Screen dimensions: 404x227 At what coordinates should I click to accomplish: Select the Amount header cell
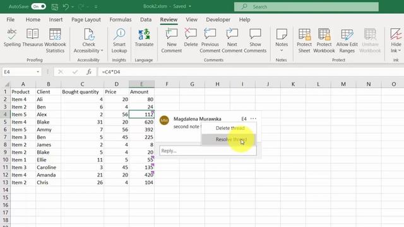click(x=141, y=92)
